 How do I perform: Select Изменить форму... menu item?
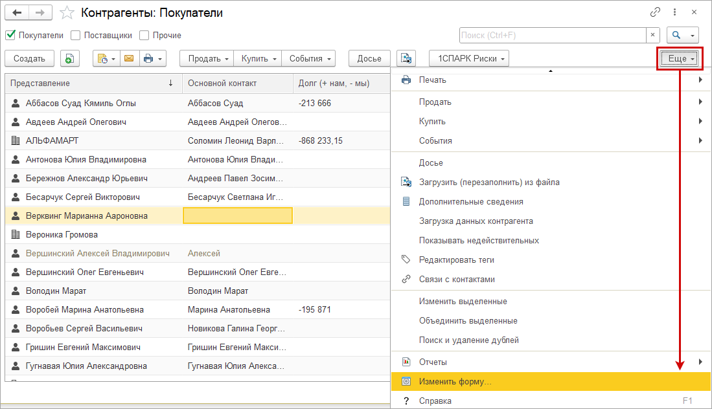455,382
